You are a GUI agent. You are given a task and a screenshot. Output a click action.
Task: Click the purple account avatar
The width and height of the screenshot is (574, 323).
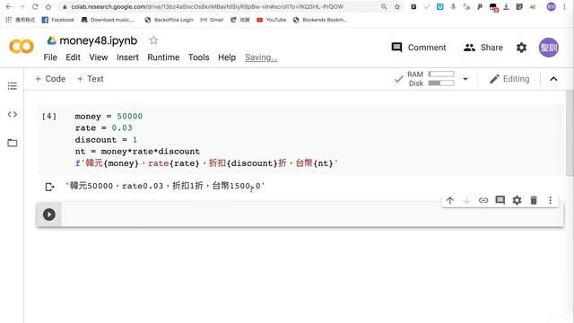point(548,48)
